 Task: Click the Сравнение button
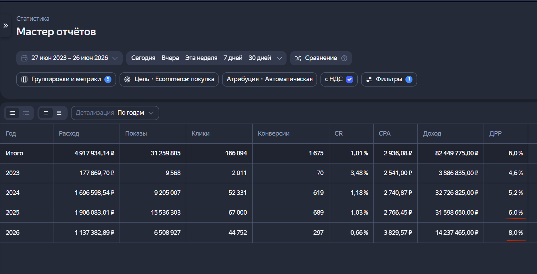pos(321,58)
